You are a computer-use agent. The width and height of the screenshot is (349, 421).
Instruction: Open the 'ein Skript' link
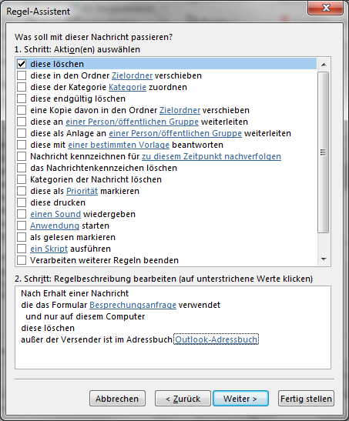tap(49, 249)
